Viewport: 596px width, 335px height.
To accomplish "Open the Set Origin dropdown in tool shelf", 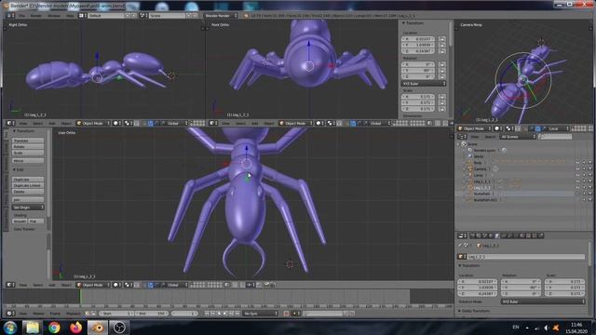I will [28, 208].
